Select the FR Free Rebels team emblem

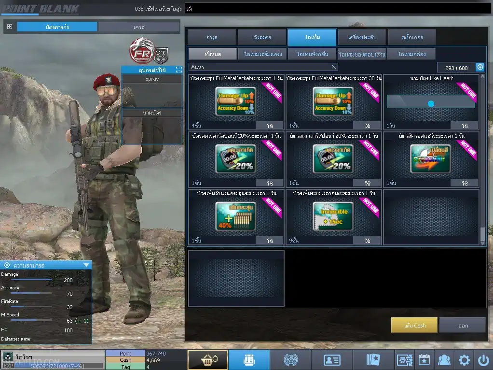tap(140, 50)
